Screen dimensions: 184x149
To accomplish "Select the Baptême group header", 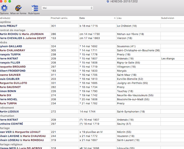I will coord(92,22).
